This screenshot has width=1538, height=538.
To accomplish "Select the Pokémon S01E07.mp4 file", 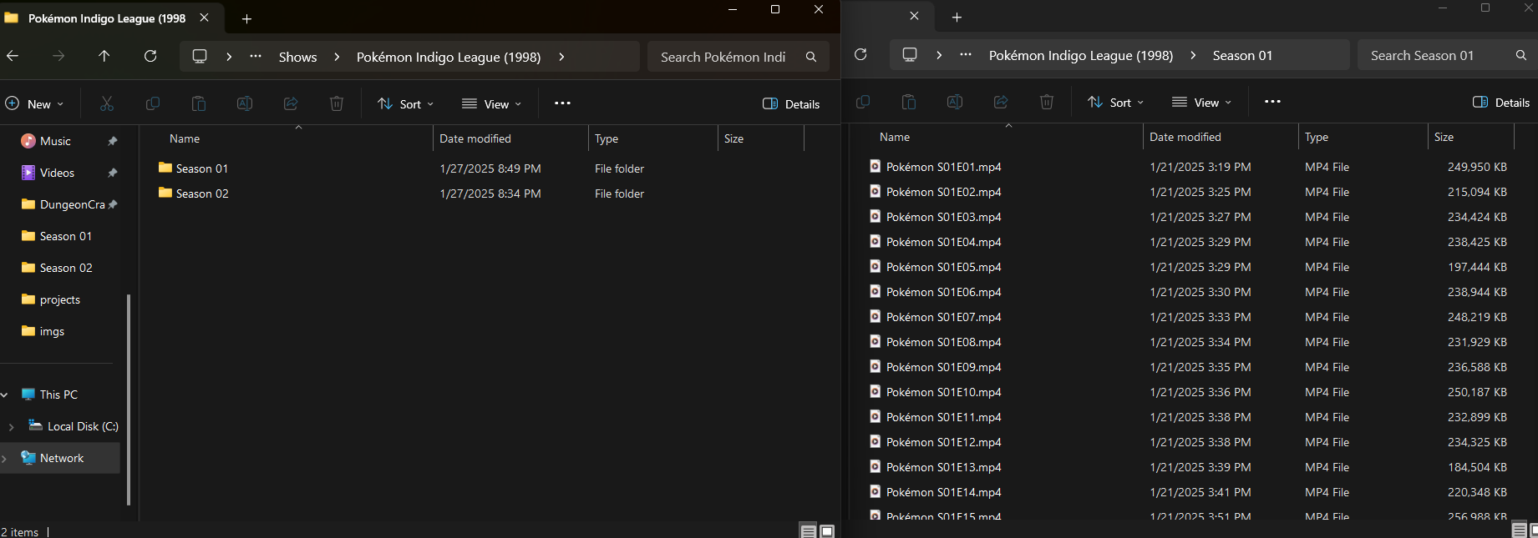I will [943, 317].
